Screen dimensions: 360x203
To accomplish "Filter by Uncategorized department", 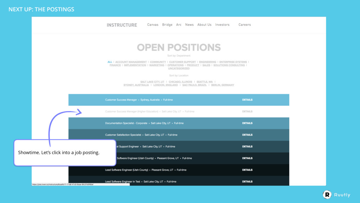I will coord(179,68).
